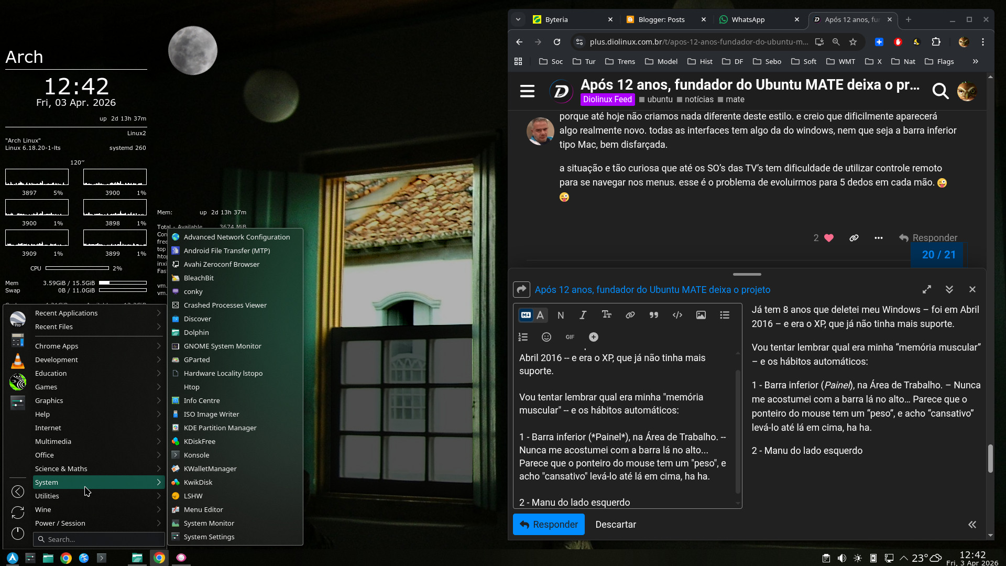Click the forum search magnifier icon
This screenshot has height=566, width=1006.
940,91
